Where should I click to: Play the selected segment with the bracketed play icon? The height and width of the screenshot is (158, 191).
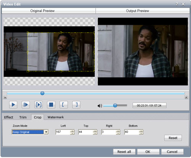coord(39,105)
